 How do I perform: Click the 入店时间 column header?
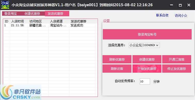click(19, 21)
